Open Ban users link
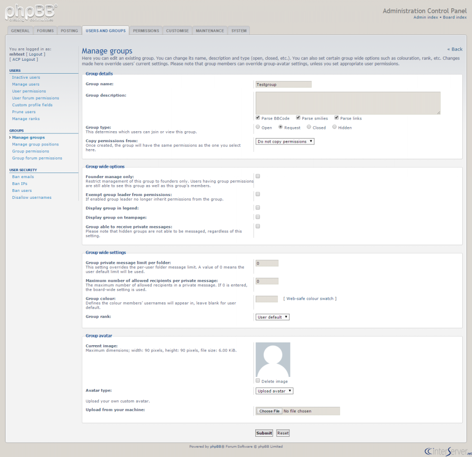This screenshot has height=457, width=472. 22,191
